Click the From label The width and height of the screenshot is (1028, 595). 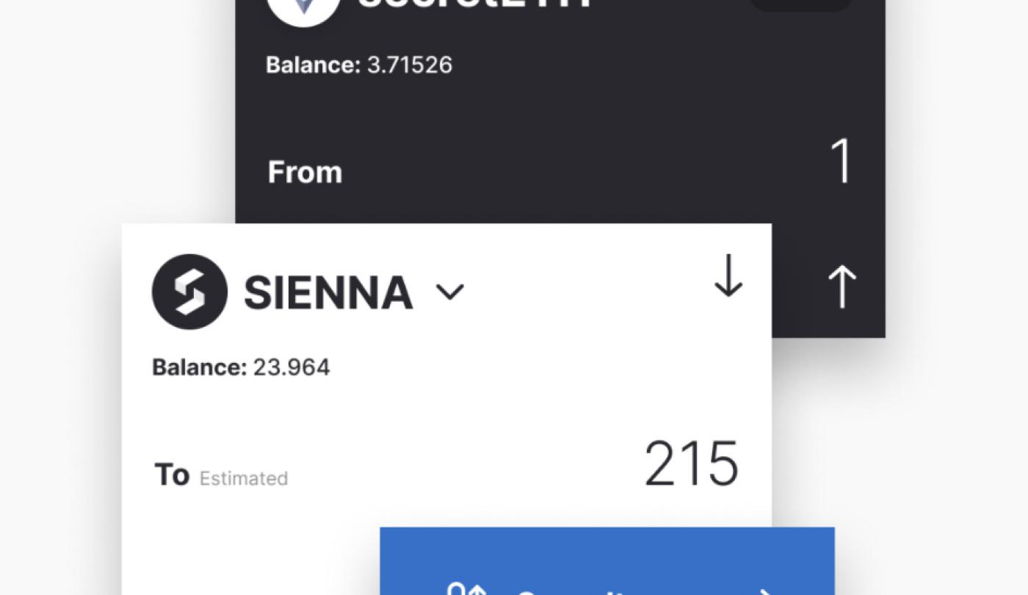(305, 173)
